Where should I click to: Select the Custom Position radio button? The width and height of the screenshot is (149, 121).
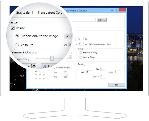(55, 68)
